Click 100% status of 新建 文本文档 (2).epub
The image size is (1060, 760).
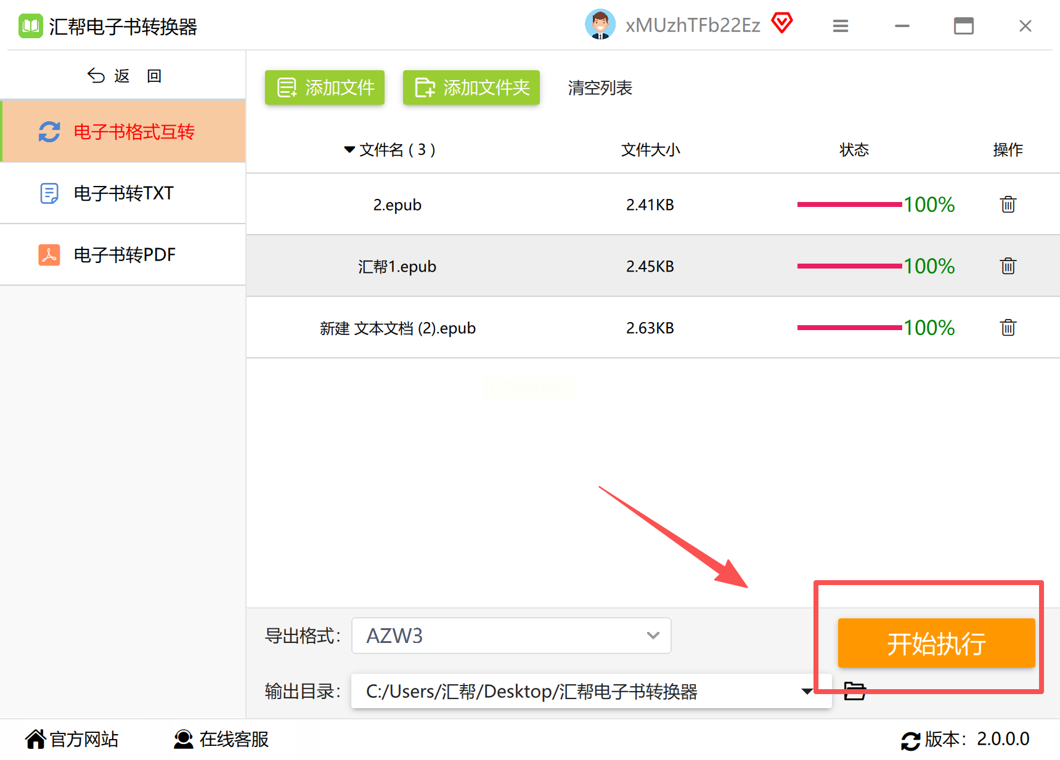pyautogui.click(x=929, y=328)
